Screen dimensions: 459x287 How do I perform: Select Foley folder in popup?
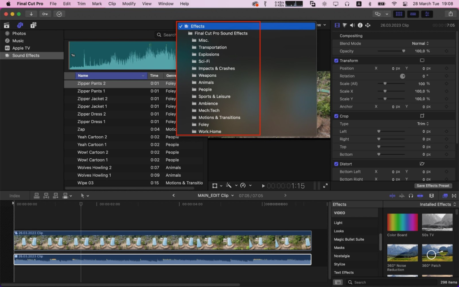pos(204,125)
